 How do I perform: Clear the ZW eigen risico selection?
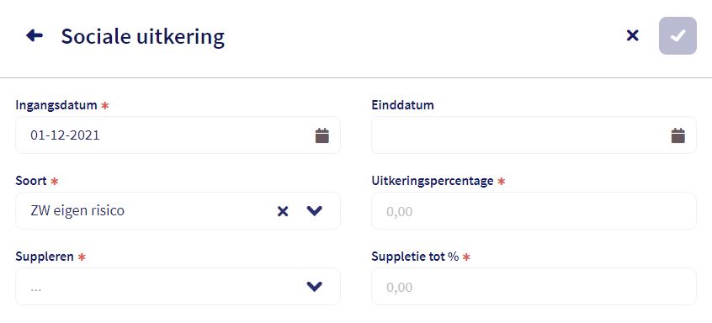click(283, 211)
